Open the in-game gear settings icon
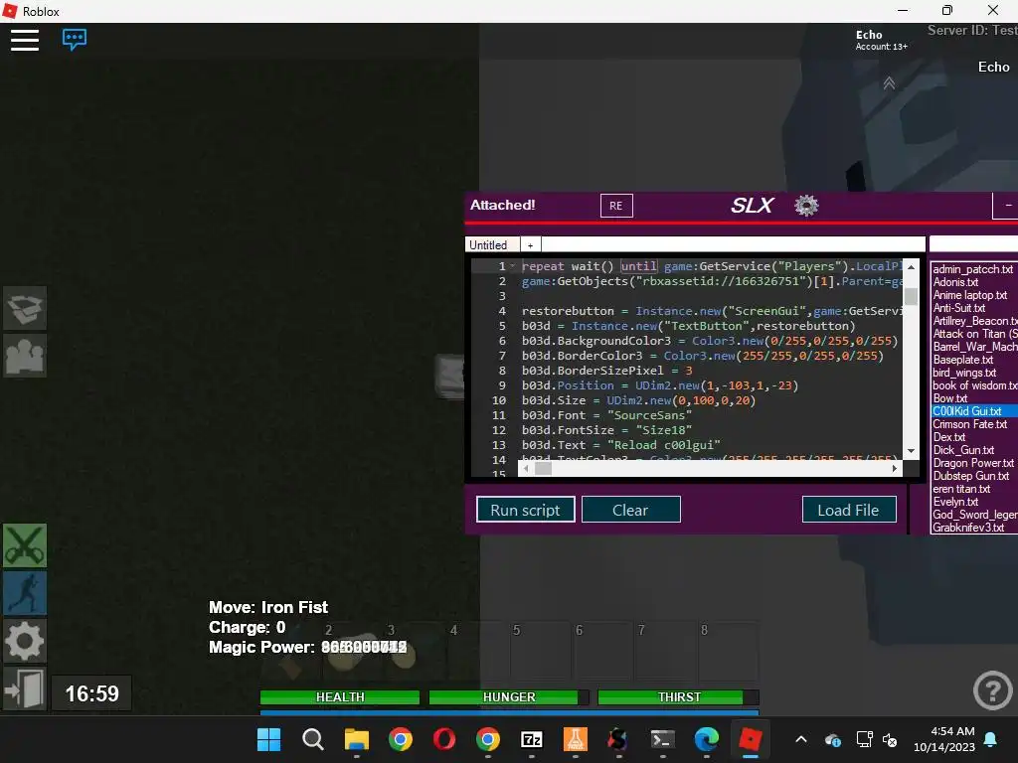This screenshot has height=763, width=1018. click(x=25, y=641)
